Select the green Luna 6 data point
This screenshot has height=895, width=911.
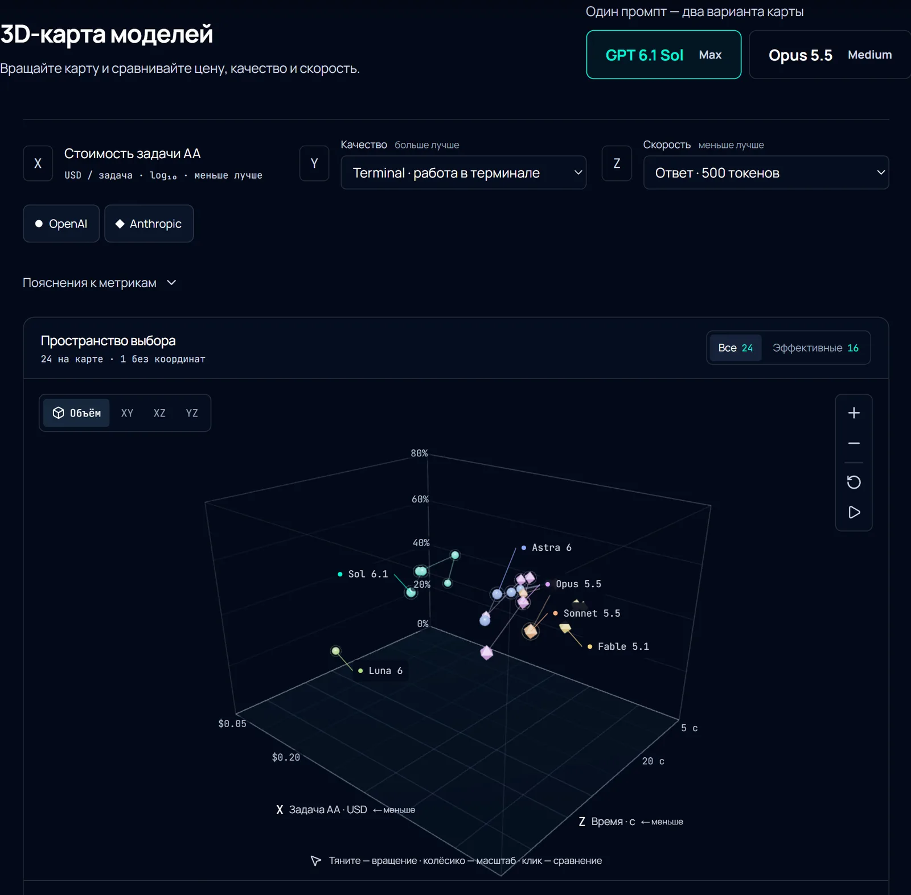336,651
